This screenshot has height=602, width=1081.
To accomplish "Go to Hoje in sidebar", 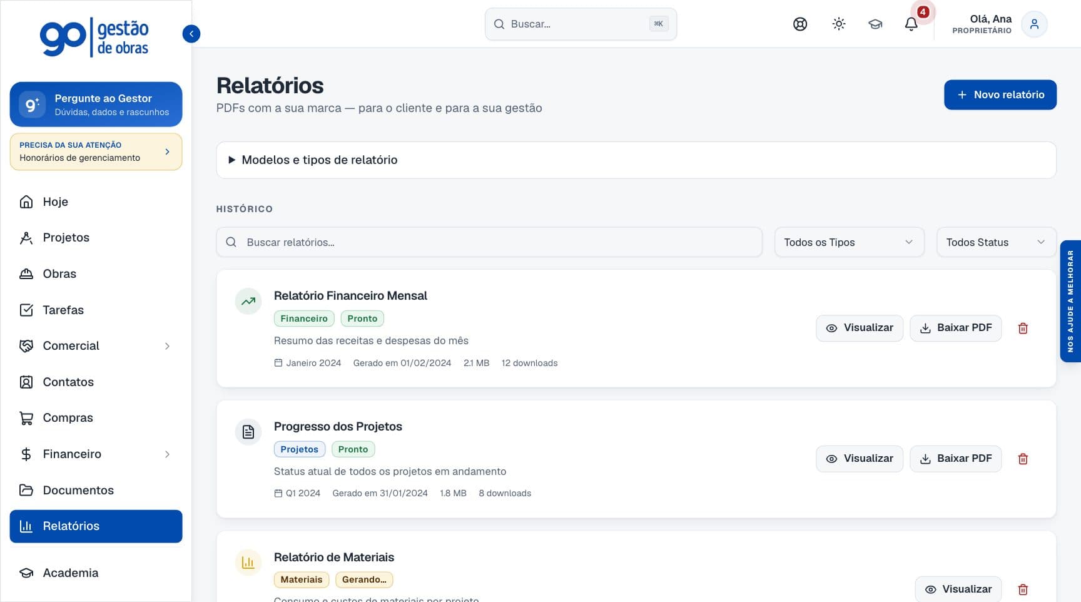I will (x=96, y=202).
